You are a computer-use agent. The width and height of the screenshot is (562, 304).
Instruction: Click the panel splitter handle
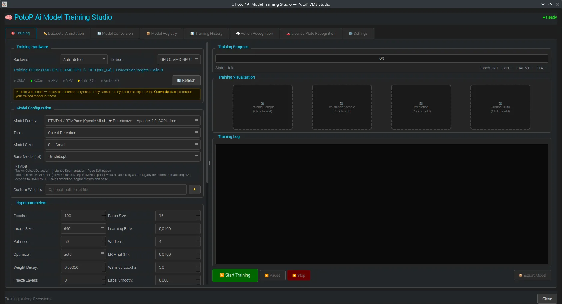209,164
